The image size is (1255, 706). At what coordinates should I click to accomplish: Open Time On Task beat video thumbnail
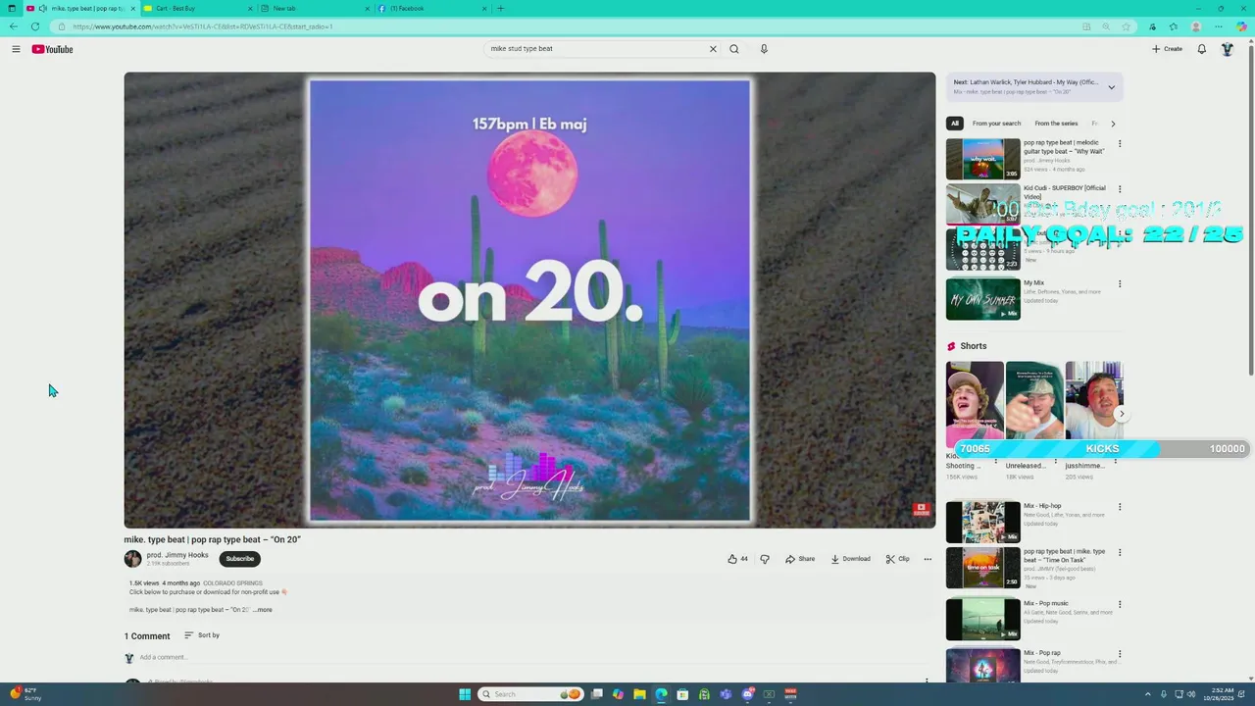pos(982,568)
